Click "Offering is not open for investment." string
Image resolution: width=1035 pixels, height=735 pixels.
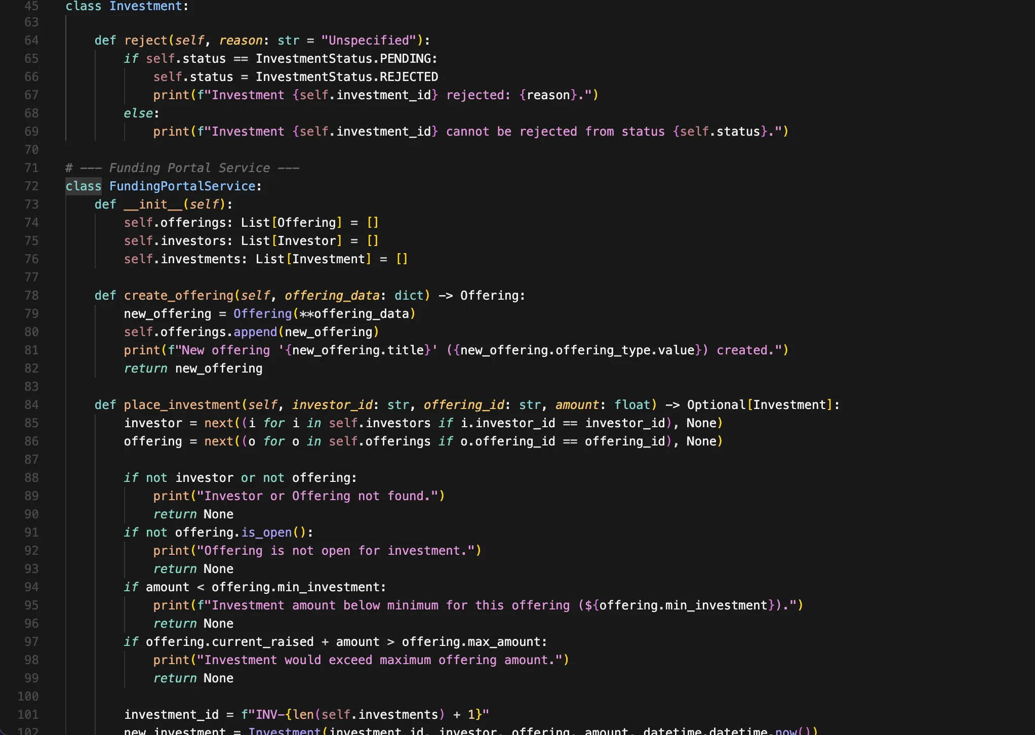pos(336,551)
